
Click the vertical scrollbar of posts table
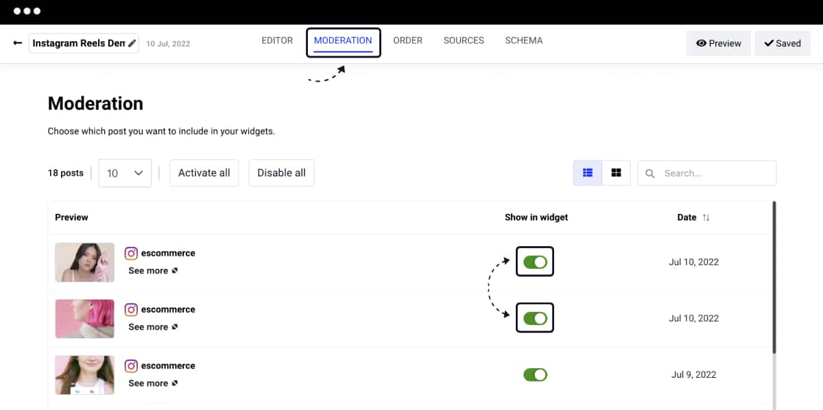tap(774, 274)
